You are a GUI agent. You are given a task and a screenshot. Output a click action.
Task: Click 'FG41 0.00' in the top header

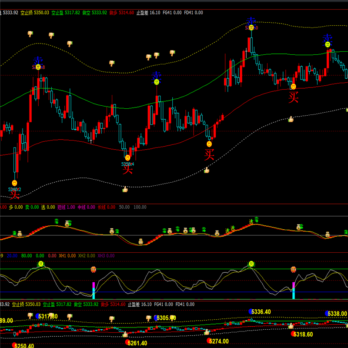coord(172,13)
